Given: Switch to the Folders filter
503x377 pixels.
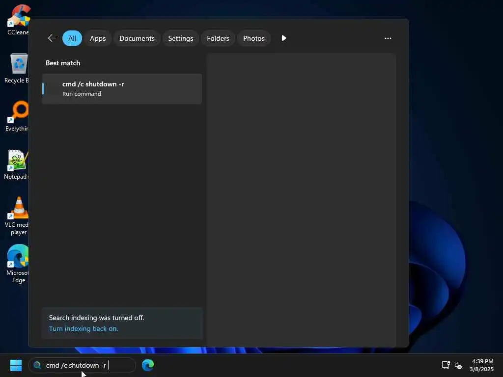Looking at the screenshot, I should pos(218,38).
